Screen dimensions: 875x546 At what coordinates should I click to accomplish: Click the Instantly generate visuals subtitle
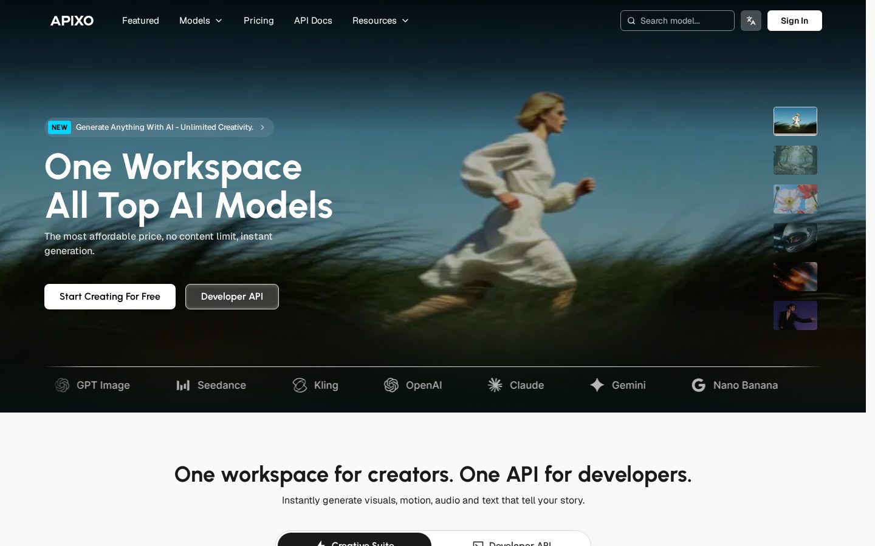[x=433, y=500]
